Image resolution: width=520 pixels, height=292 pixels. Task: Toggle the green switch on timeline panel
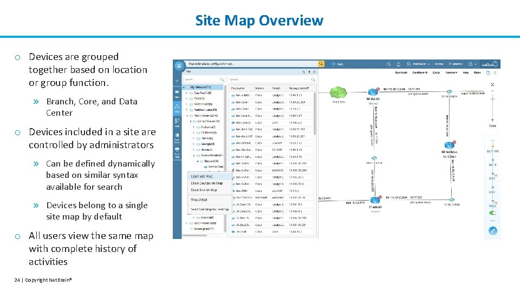(x=493, y=213)
